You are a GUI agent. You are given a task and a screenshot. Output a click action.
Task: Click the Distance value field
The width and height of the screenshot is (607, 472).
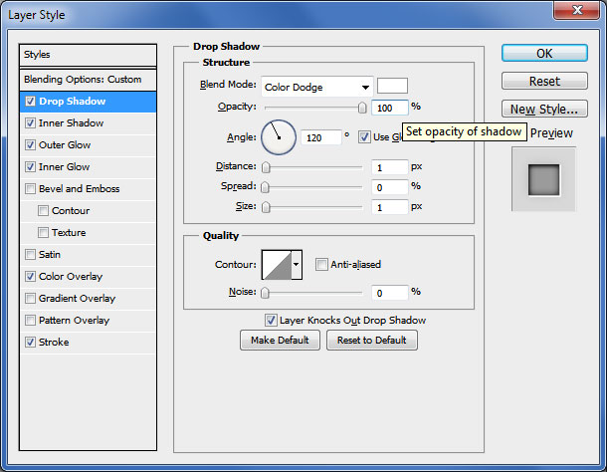pos(390,167)
